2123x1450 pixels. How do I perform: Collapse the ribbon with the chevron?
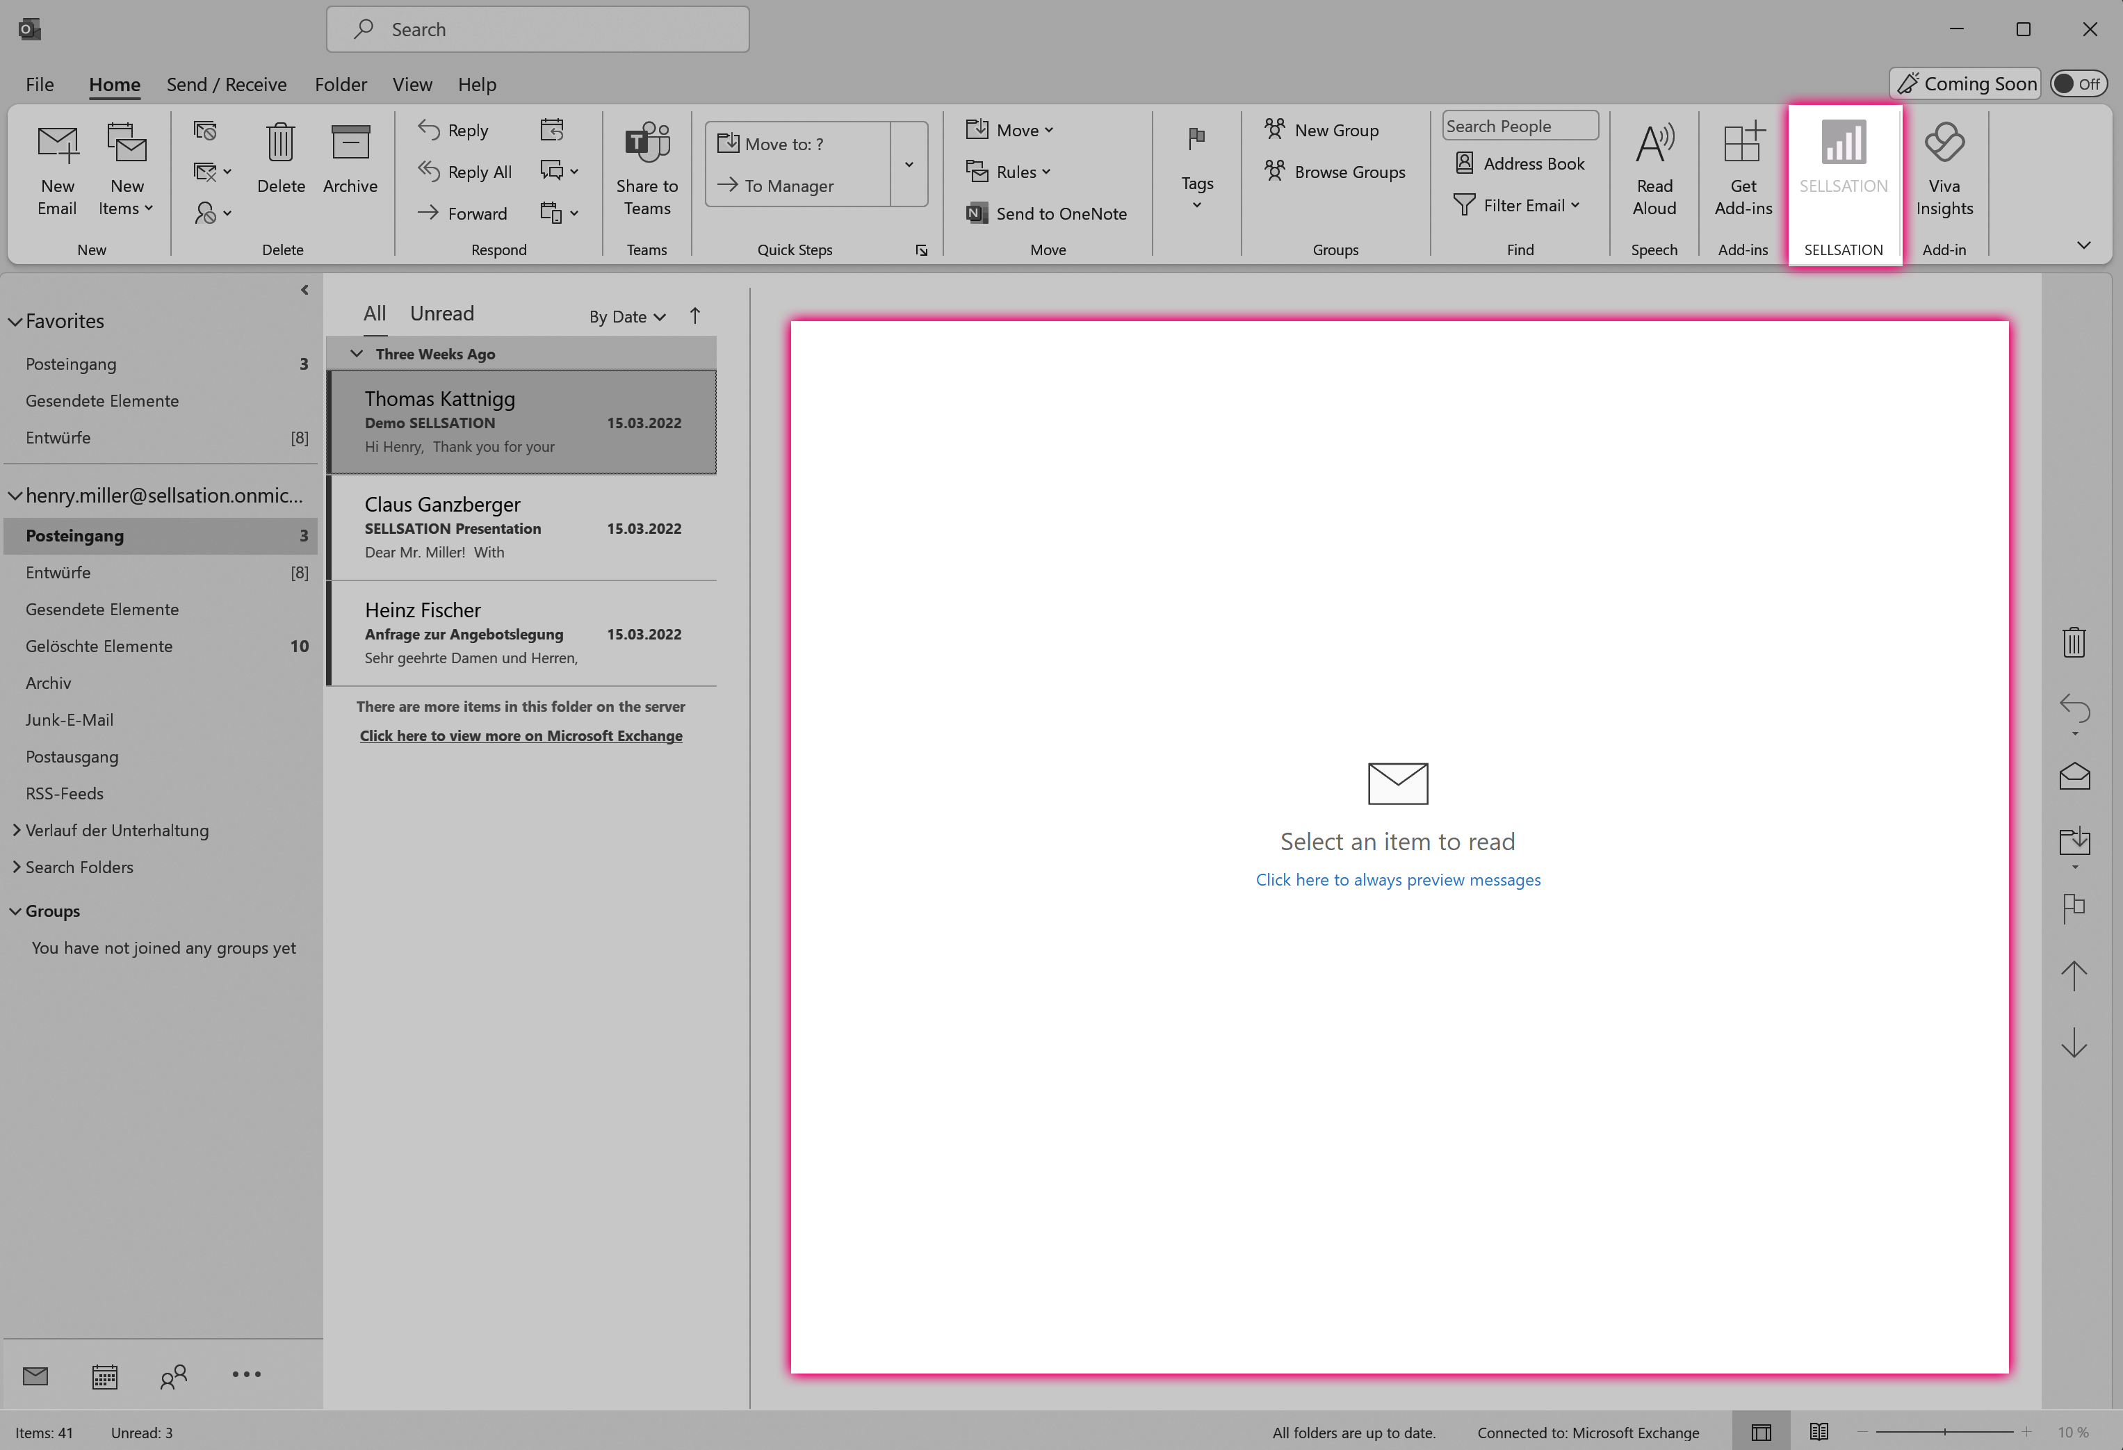pos(2083,245)
